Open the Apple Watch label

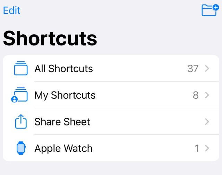63,149
